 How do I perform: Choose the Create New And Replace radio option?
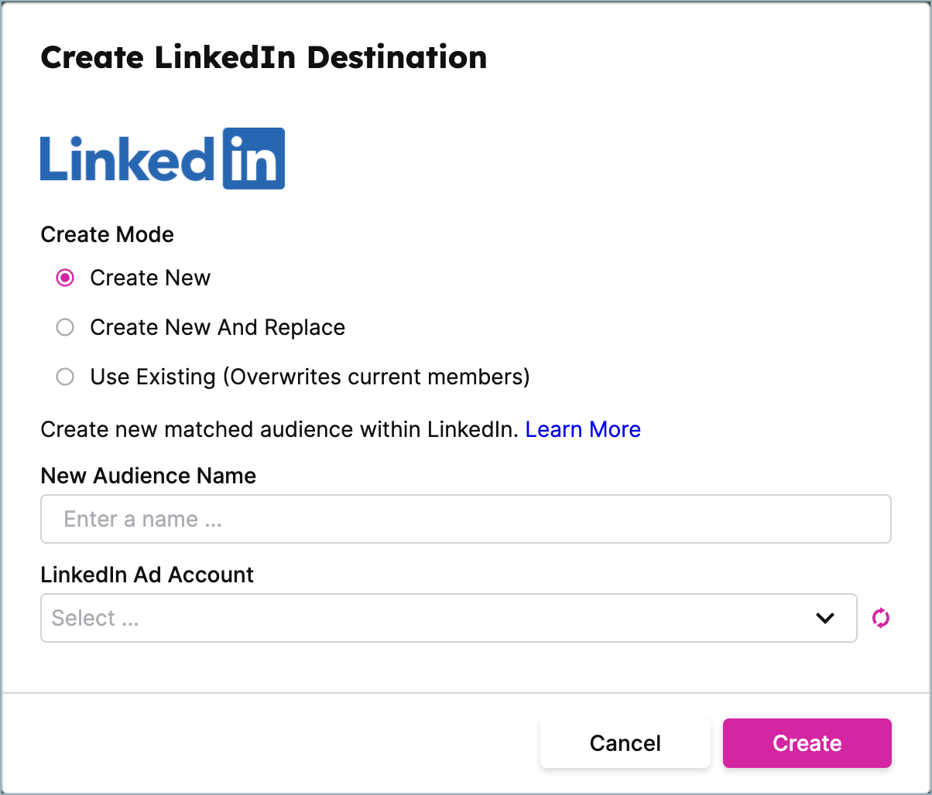[x=65, y=328]
